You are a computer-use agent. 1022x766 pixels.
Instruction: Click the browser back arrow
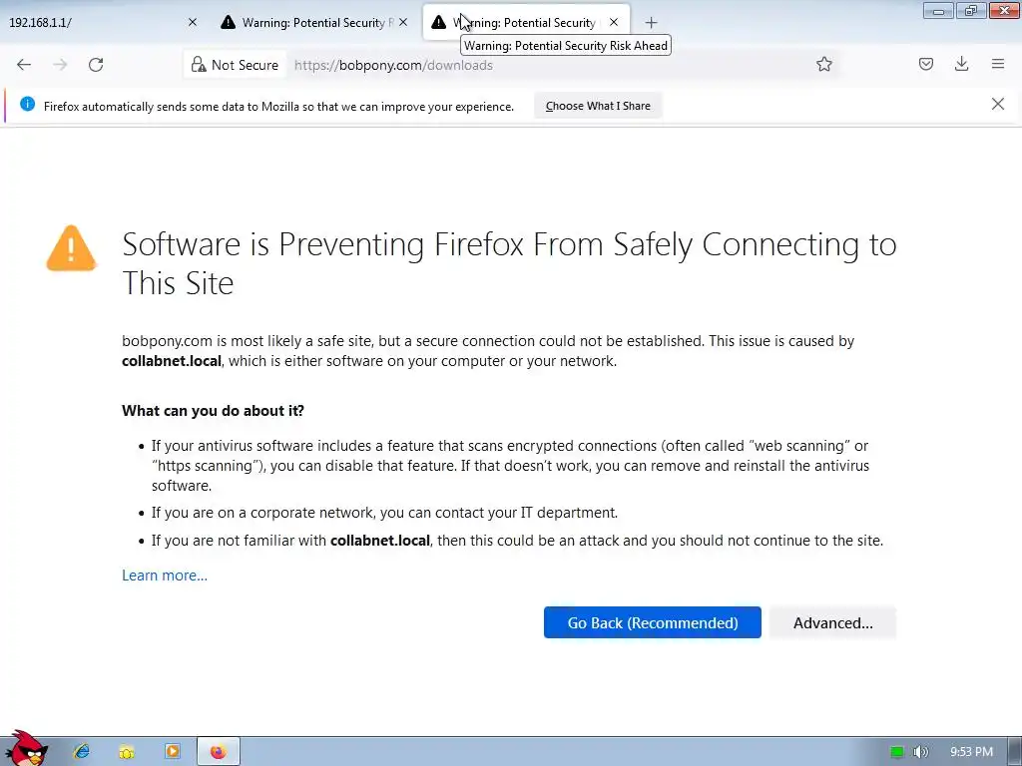coord(24,65)
